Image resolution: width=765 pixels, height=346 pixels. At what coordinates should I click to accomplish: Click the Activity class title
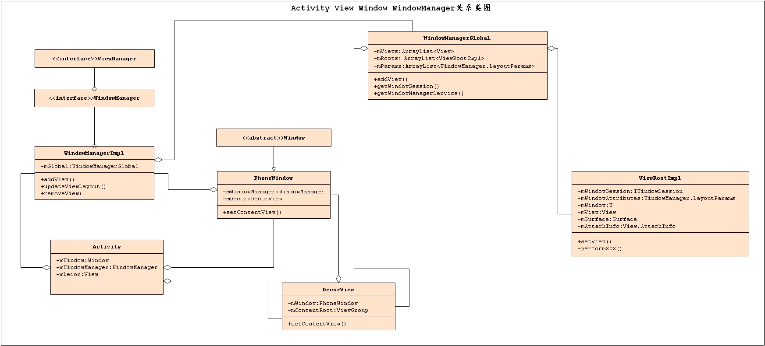coord(107,247)
